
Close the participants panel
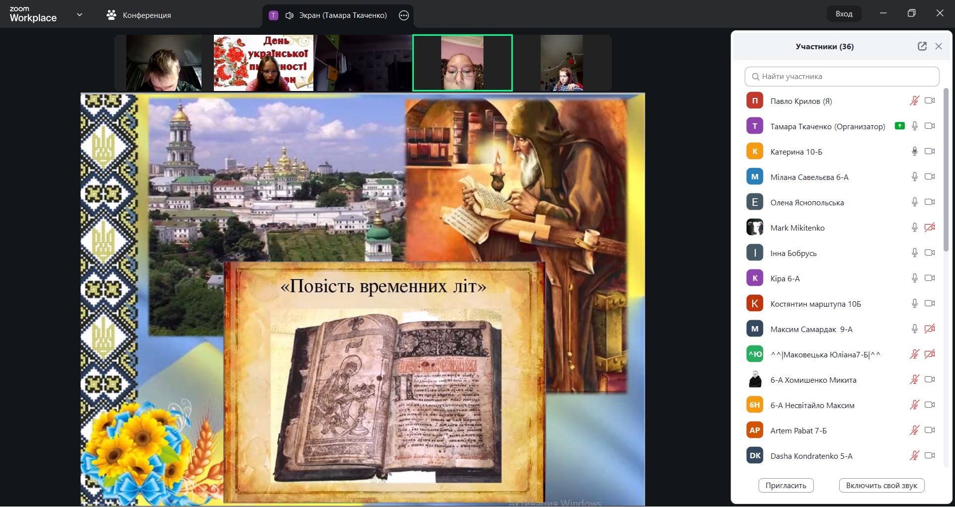point(939,46)
